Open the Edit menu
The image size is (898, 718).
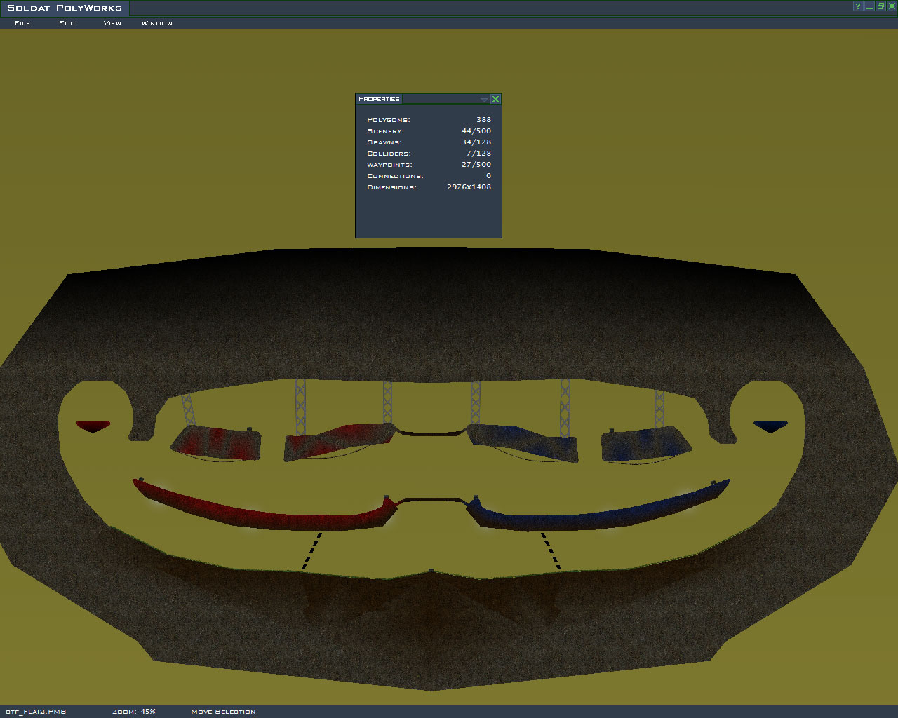67,23
